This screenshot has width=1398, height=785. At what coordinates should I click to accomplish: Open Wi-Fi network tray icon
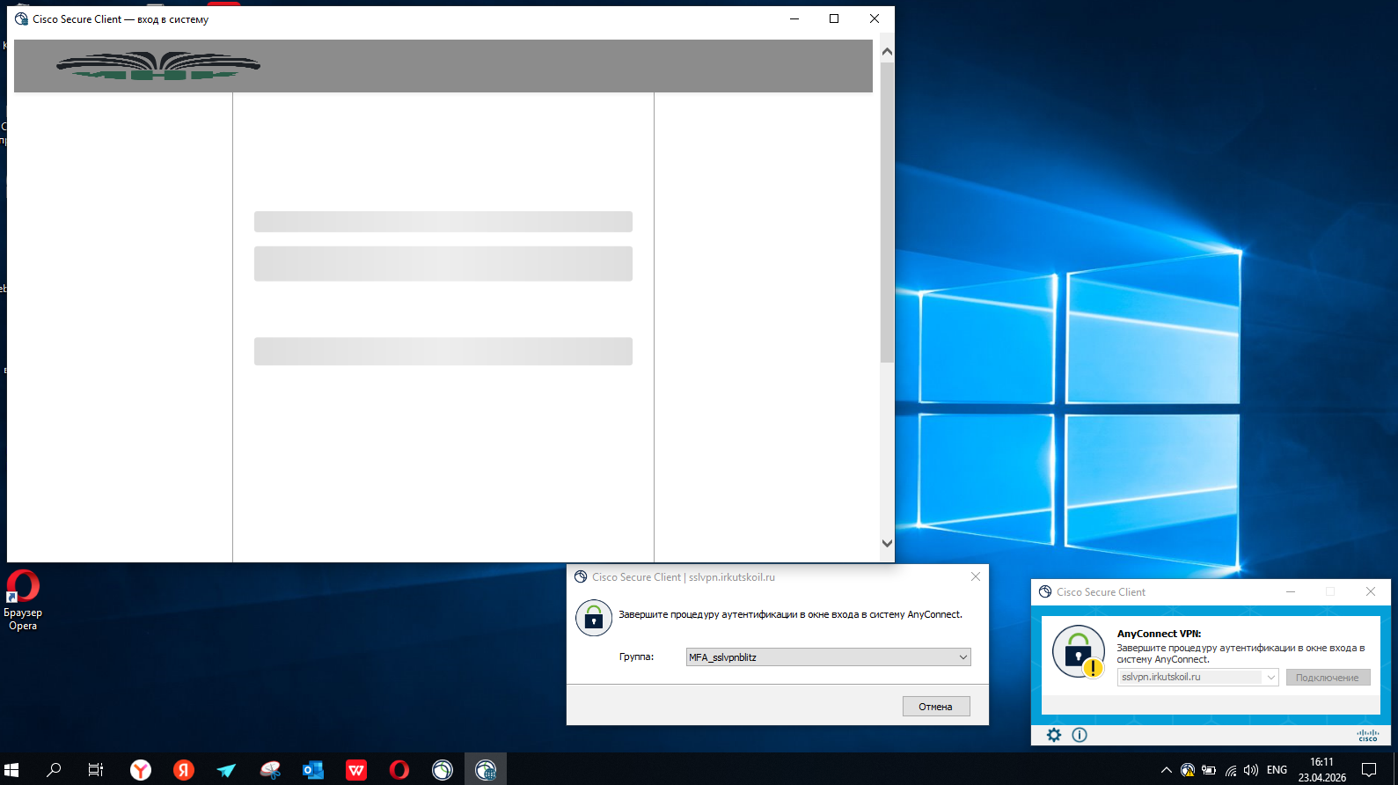click(x=1230, y=770)
